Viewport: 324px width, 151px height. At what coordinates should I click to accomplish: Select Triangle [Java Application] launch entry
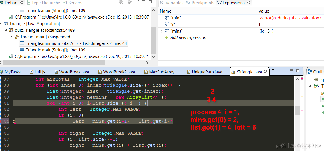pyautogui.click(x=35, y=23)
